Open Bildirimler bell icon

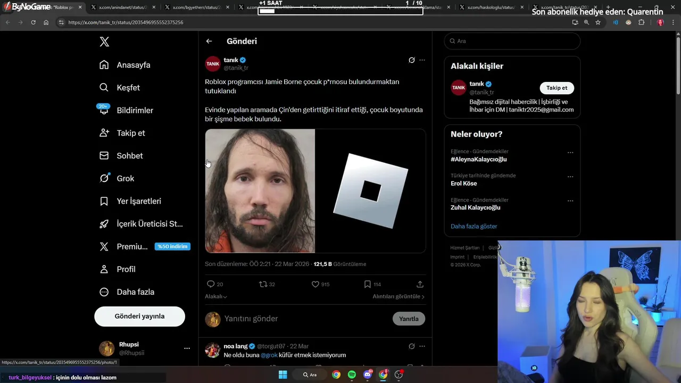104,110
